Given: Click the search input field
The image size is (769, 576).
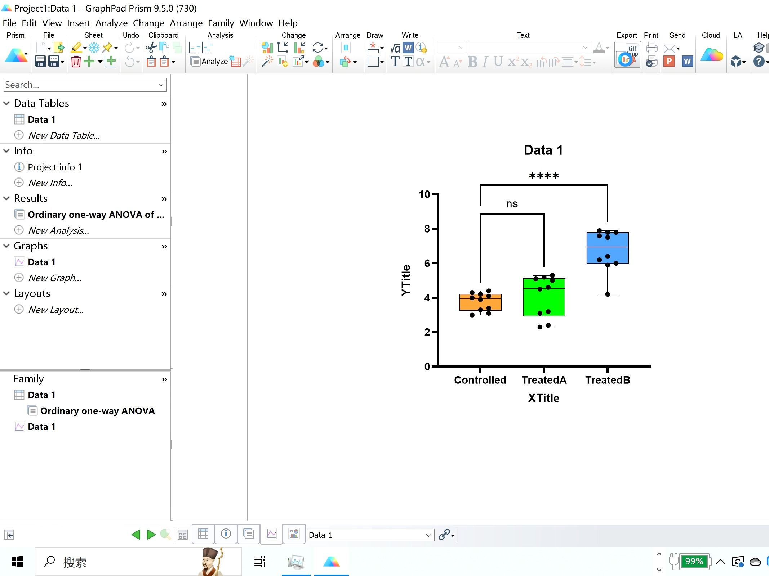Looking at the screenshot, I should (85, 84).
